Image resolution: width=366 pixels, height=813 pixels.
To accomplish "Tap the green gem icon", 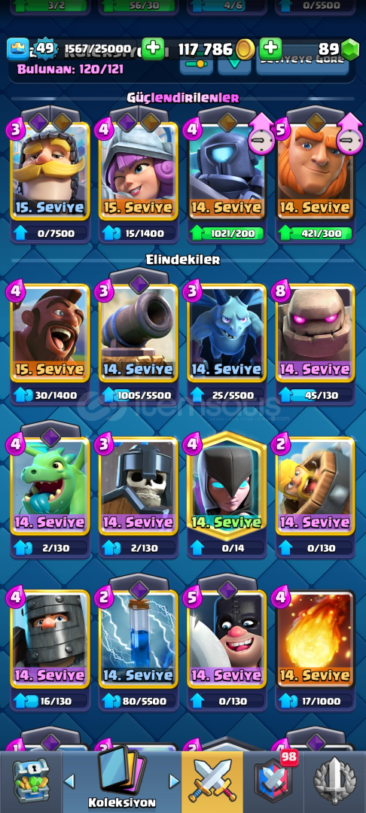I will (x=350, y=50).
